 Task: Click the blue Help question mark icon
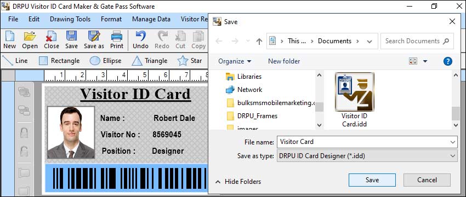click(447, 61)
